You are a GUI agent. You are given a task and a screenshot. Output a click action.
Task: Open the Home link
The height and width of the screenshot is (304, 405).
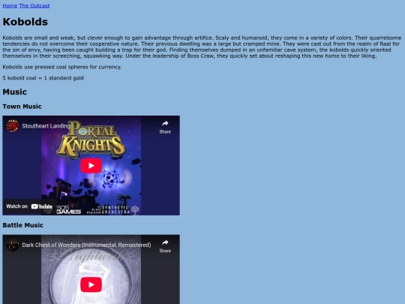pos(10,6)
